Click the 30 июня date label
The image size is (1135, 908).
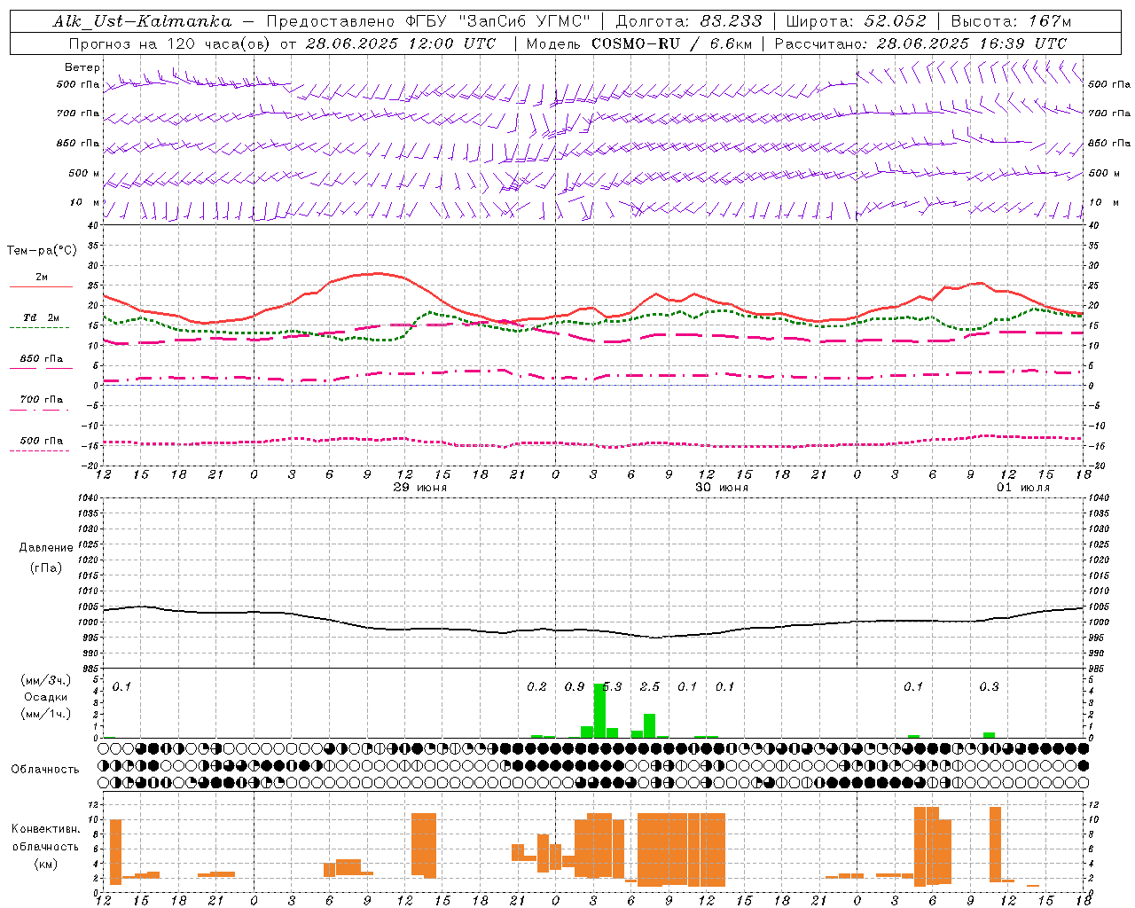pos(722,488)
